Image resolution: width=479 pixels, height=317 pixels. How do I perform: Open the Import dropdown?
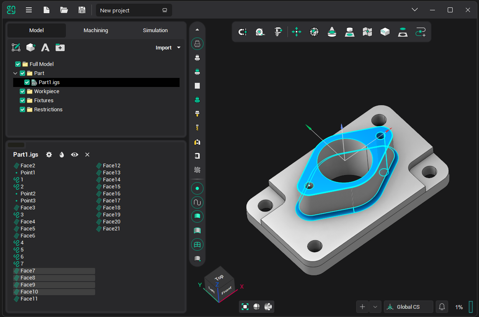pyautogui.click(x=168, y=47)
